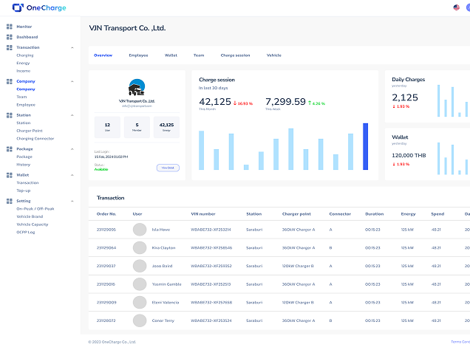This screenshot has height=350, width=470.
Task: Open On-Peak / Off-Peak setting
Action: tap(35, 209)
